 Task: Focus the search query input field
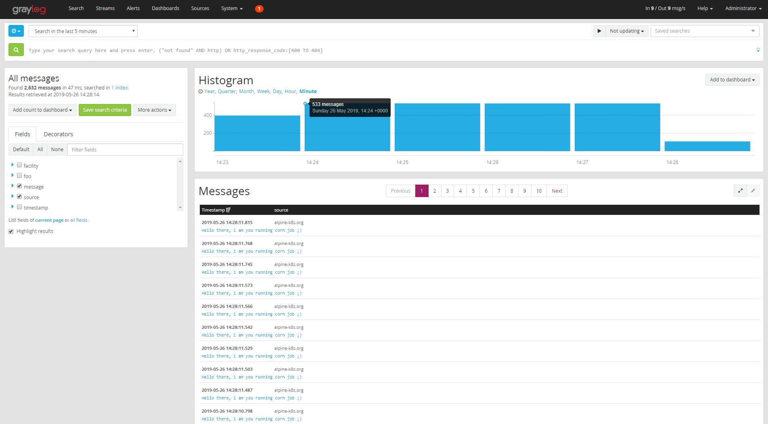click(389, 50)
